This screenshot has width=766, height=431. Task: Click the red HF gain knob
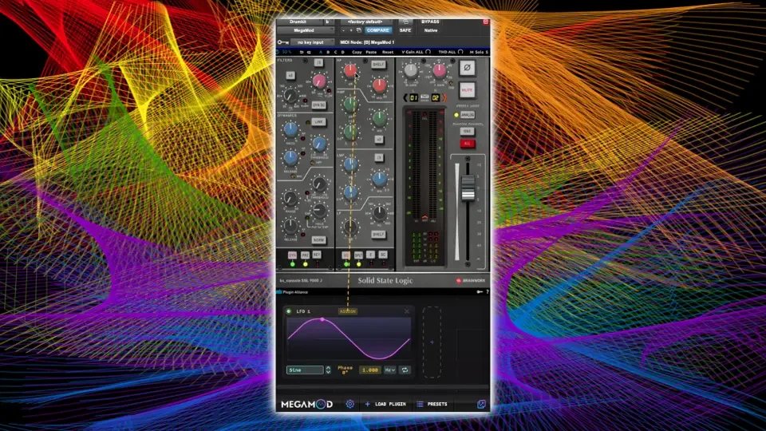(x=350, y=71)
